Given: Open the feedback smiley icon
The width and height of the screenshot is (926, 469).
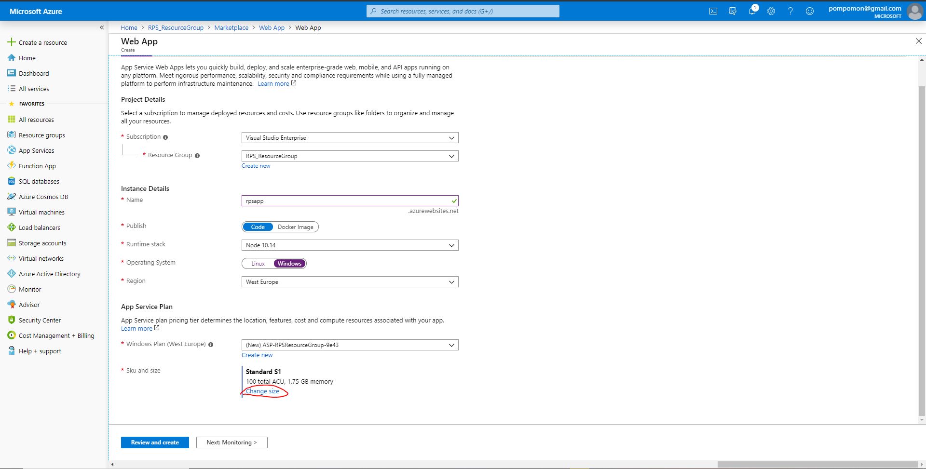Looking at the screenshot, I should [810, 11].
